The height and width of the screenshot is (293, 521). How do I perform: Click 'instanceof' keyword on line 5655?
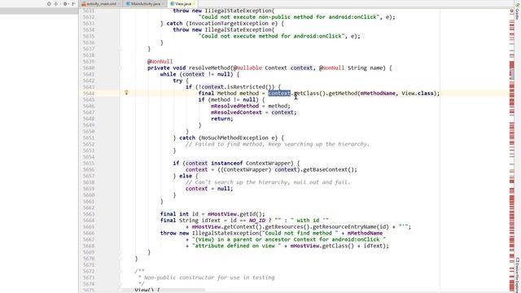pyautogui.click(x=226, y=163)
